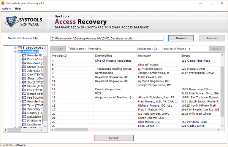Select the Therapeutic Healing Hands cell
The height and width of the screenshot is (147, 228).
click(x=115, y=69)
